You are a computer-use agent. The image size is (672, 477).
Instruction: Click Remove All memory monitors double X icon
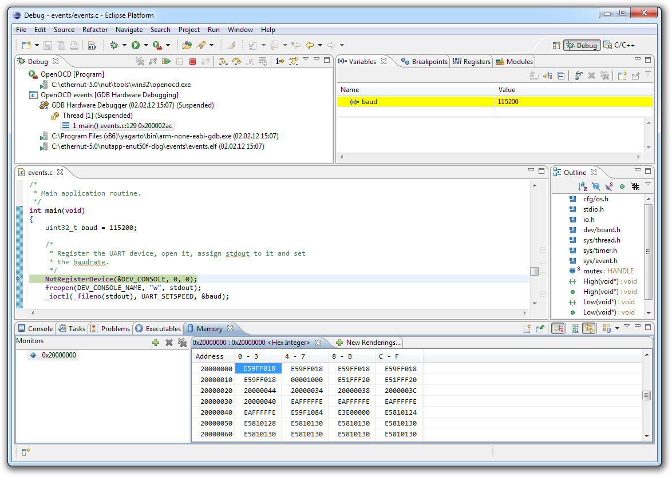182,343
